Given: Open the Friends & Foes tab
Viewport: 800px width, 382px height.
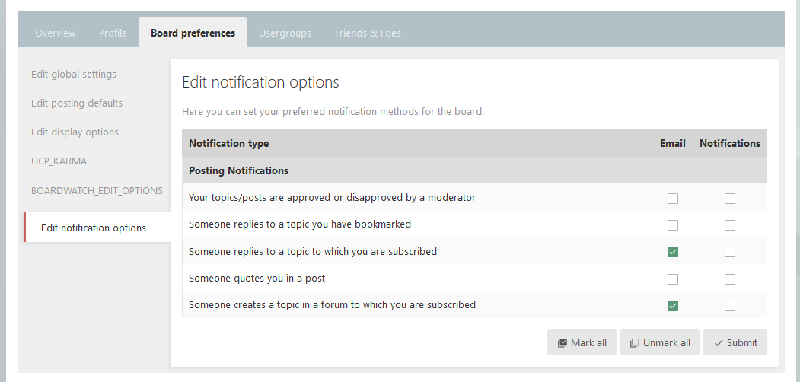Looking at the screenshot, I should [368, 33].
